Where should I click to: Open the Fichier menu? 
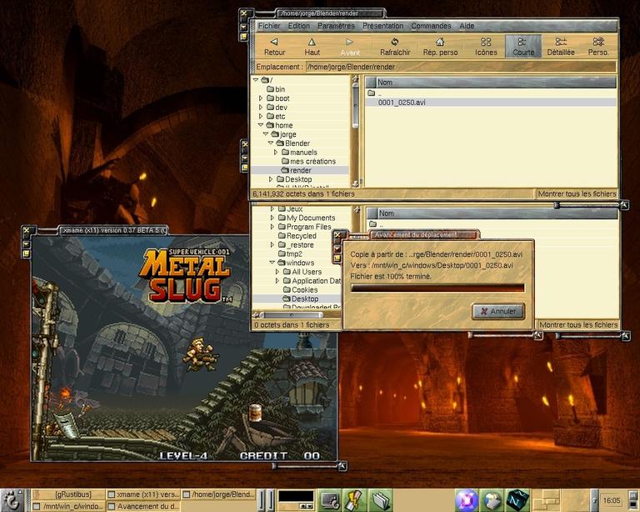pyautogui.click(x=269, y=26)
